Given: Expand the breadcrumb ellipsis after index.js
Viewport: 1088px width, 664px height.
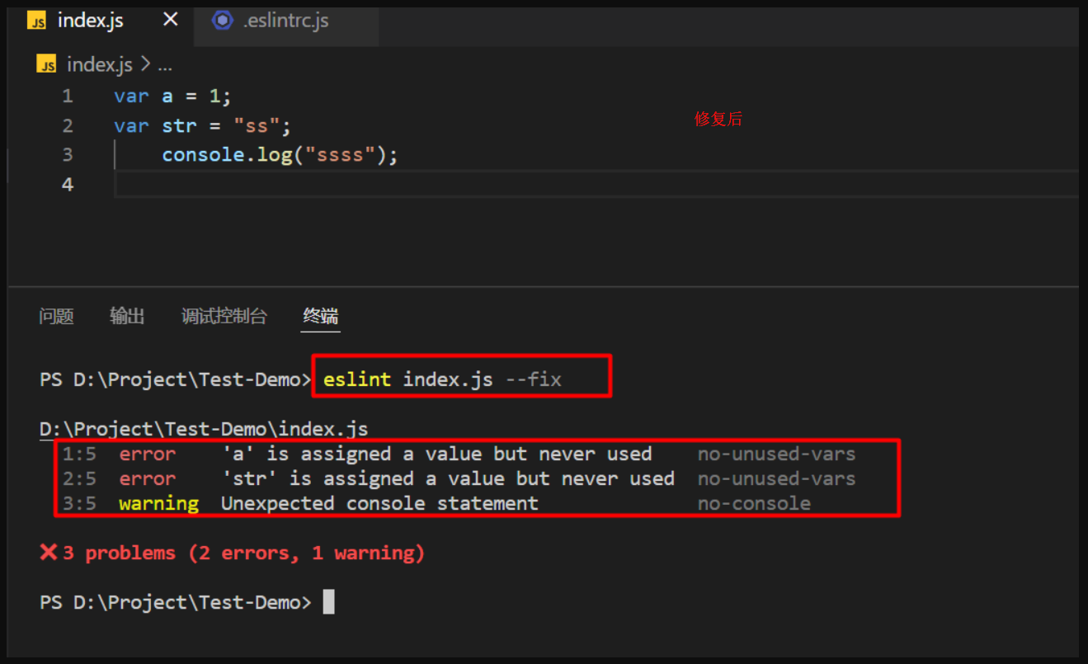Looking at the screenshot, I should (x=164, y=65).
